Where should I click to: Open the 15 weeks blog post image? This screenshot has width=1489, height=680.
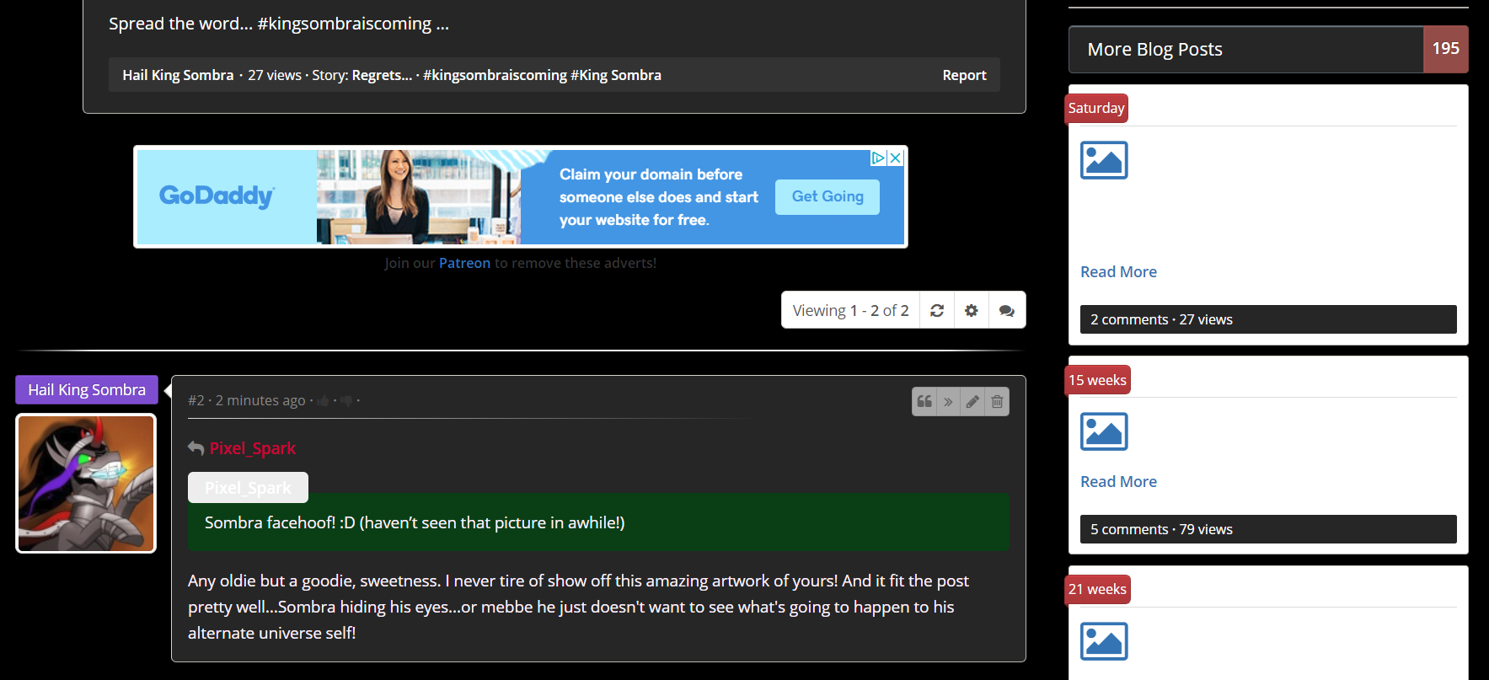click(1104, 431)
